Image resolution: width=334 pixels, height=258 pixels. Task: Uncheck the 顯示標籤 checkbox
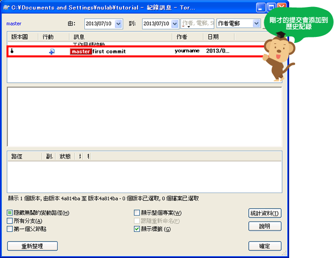pos(137,229)
